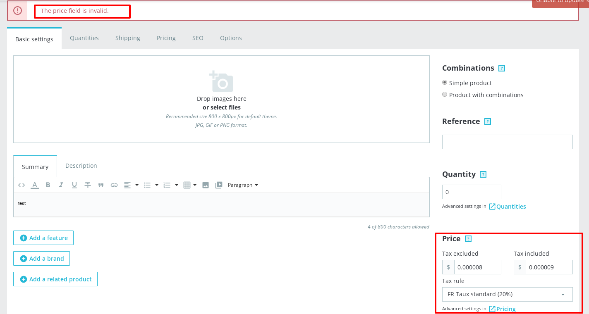Viewport: 589px width, 314px height.
Task: Click the Quantity help icon
Action: pyautogui.click(x=483, y=174)
